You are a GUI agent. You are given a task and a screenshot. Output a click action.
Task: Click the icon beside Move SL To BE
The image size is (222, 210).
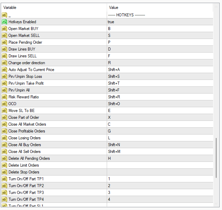[x=4, y=111]
